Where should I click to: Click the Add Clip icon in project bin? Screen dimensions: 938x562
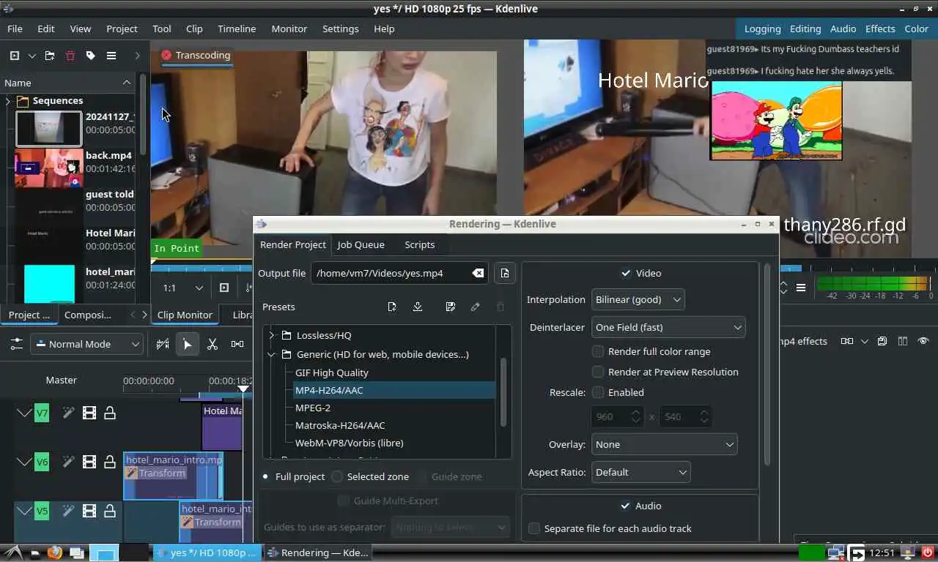(15, 56)
